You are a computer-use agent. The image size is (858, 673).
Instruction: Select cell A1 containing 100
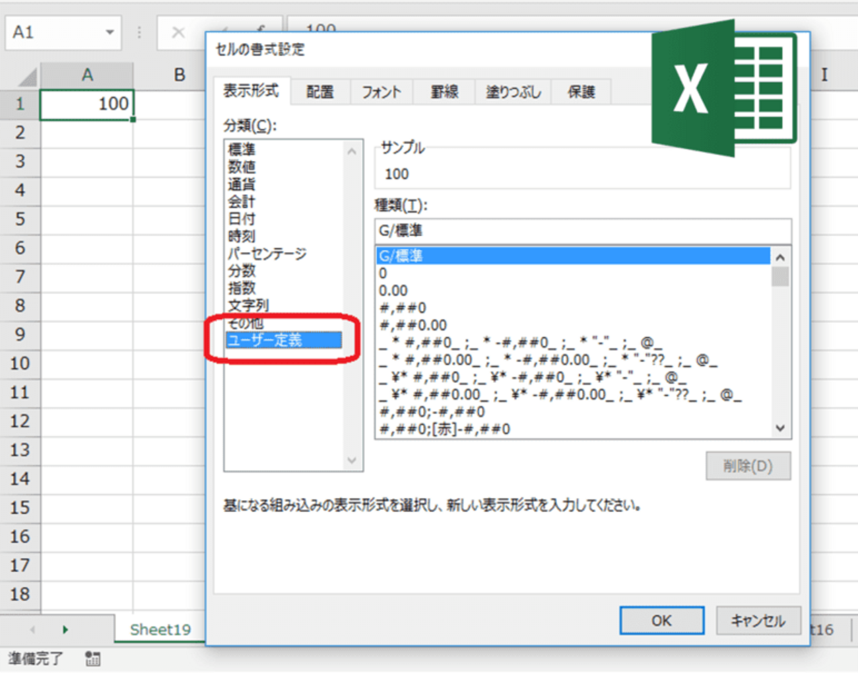coord(87,104)
